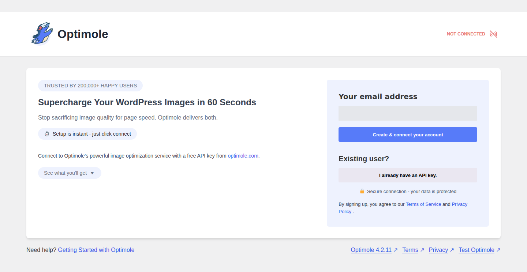Image resolution: width=527 pixels, height=272 pixels.
Task: Click the Stop sacrificing image quality tagline
Action: click(128, 118)
